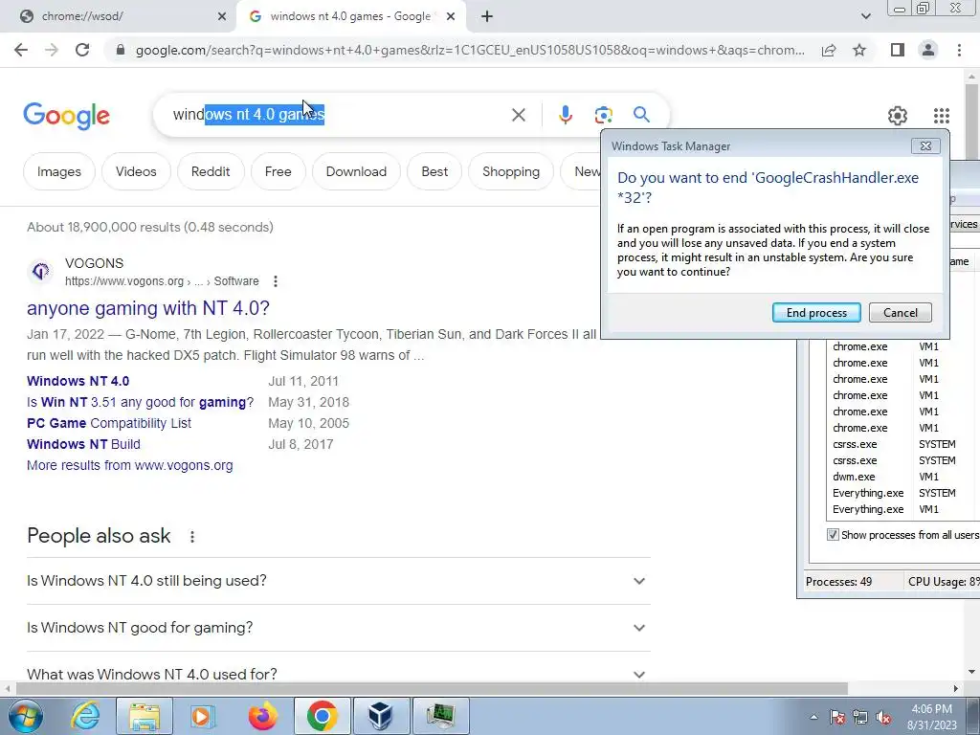
Task: Open PC Game Compatibility List link
Action: click(x=109, y=423)
